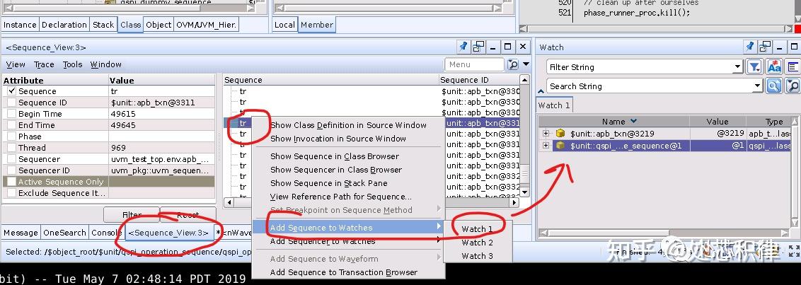
Task: Expand the qspi e_sequence@1 watch entry
Action: coord(546,146)
